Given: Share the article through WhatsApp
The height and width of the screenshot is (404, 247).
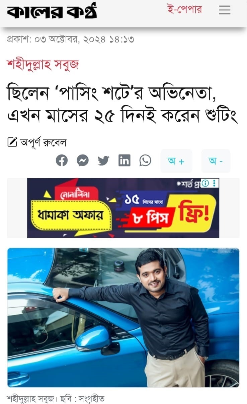Looking at the screenshot, I should 145,160.
